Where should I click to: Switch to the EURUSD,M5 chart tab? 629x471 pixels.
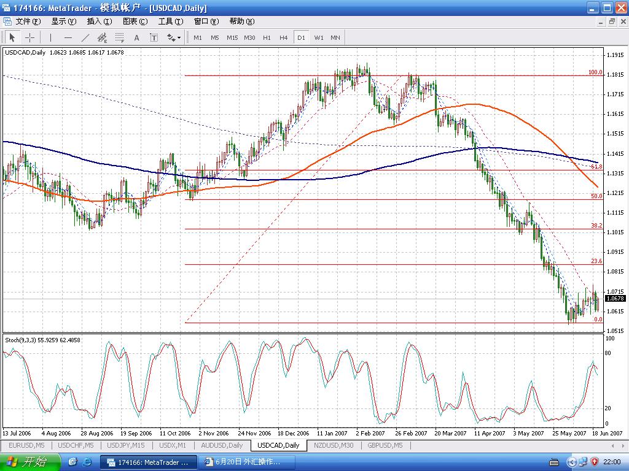(x=25, y=445)
